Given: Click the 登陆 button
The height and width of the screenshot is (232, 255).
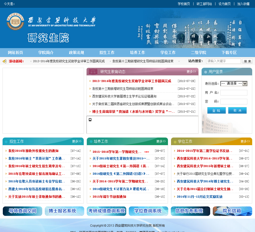Looking at the screenshot, I should (x=217, y=111).
